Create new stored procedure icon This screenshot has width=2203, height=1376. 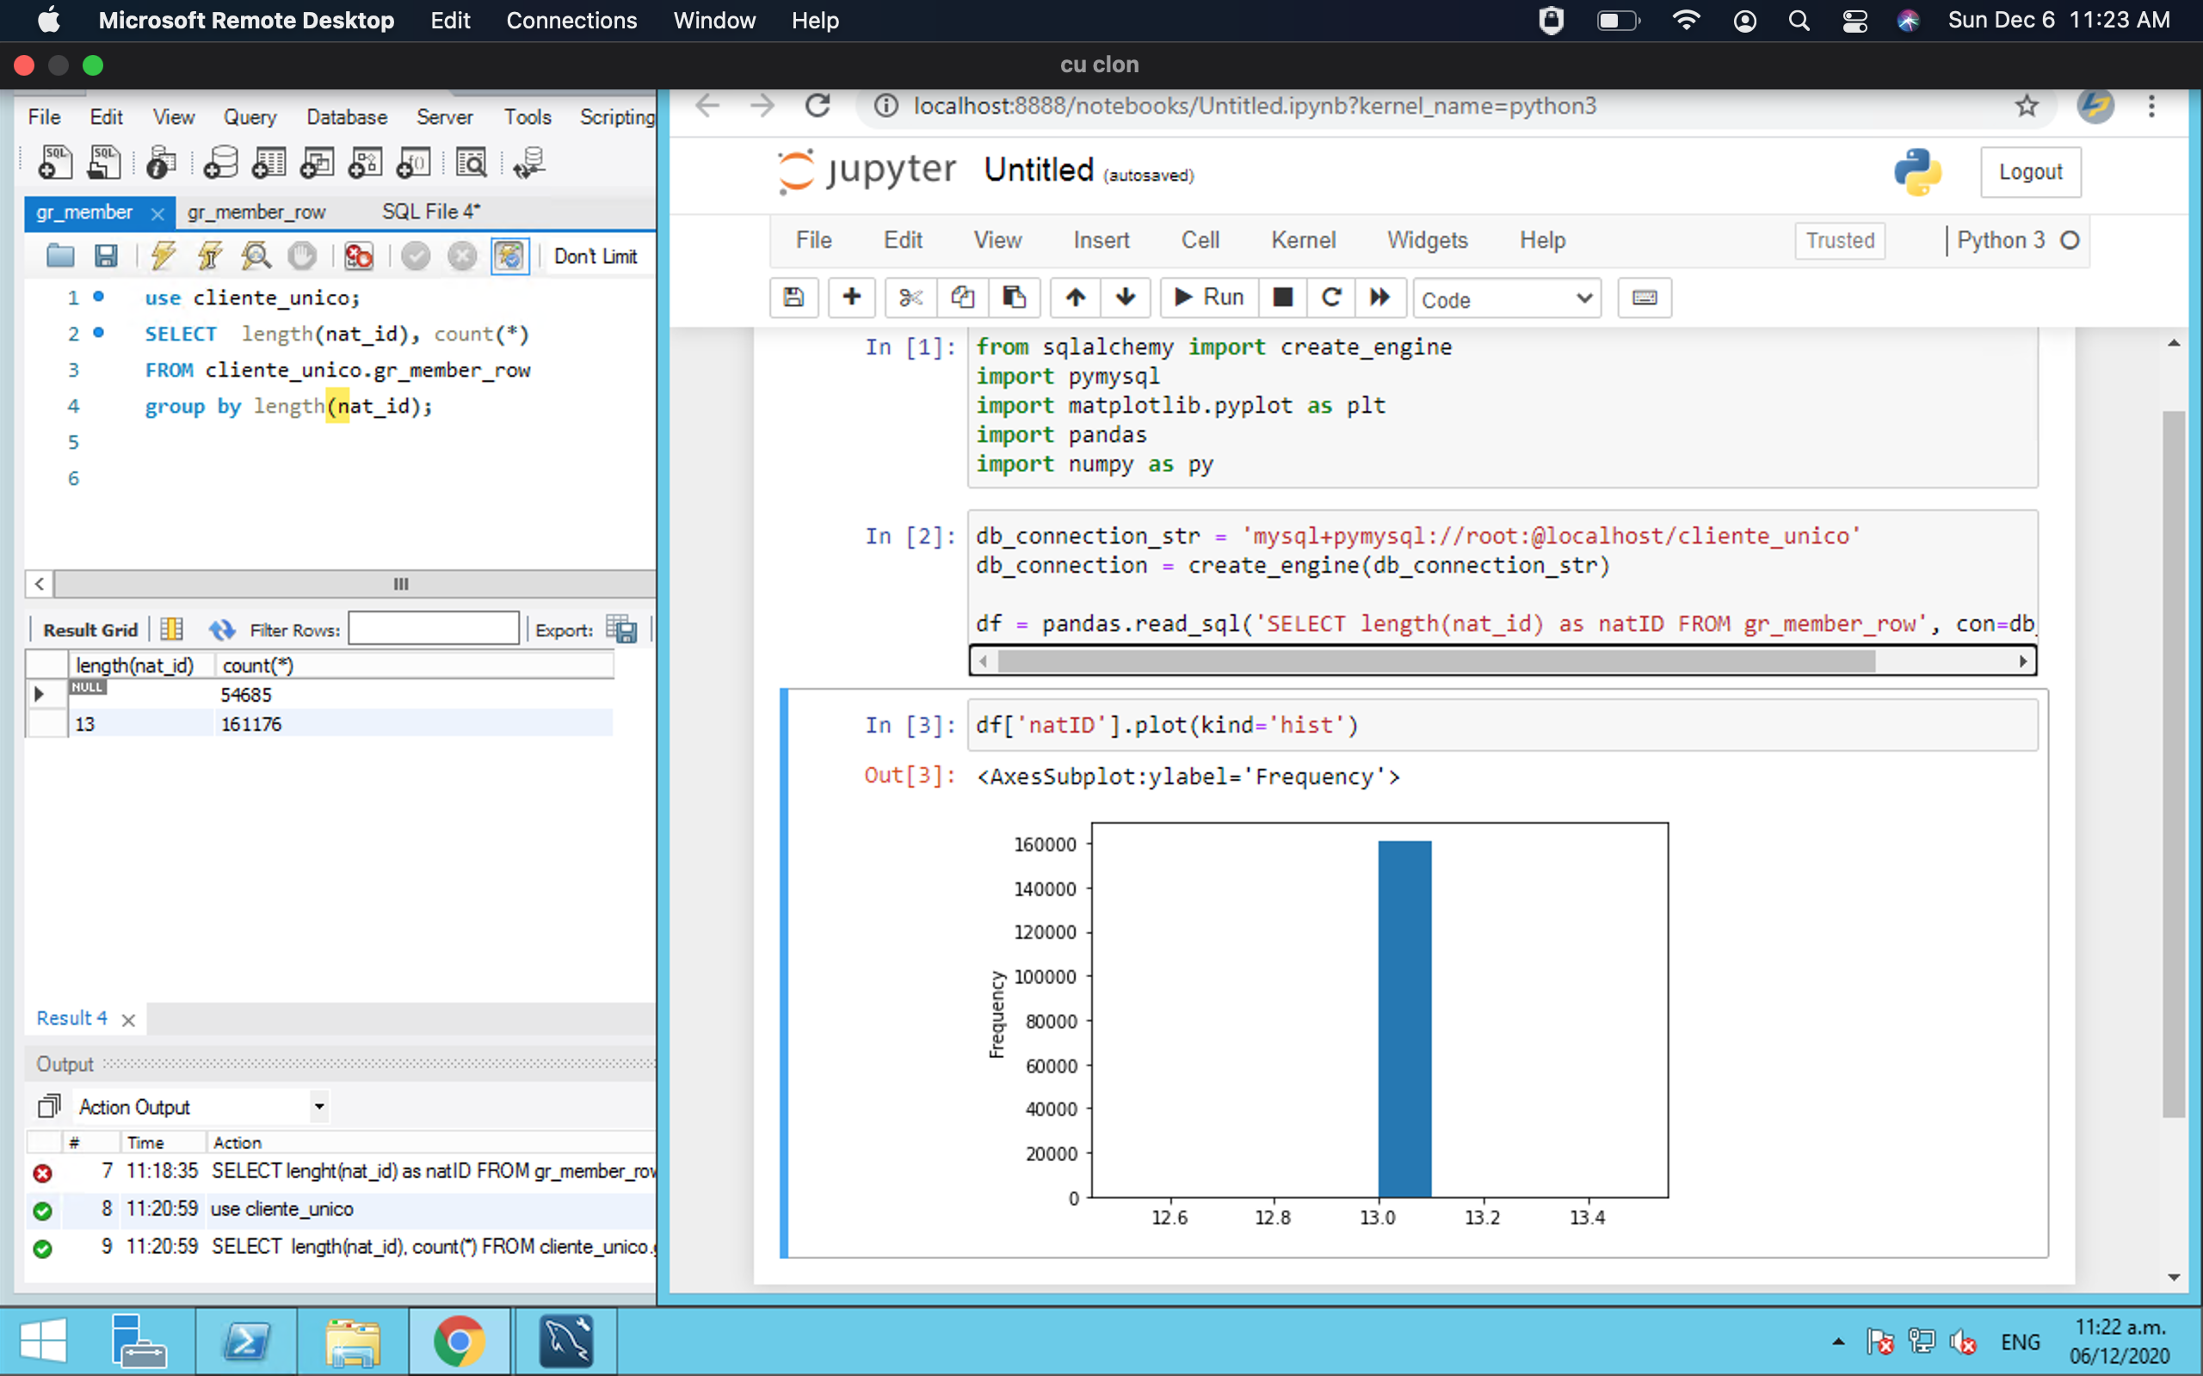pos(365,163)
